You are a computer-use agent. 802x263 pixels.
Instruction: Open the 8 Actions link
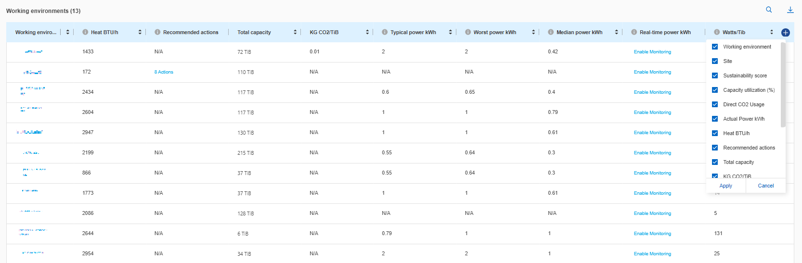click(x=164, y=72)
